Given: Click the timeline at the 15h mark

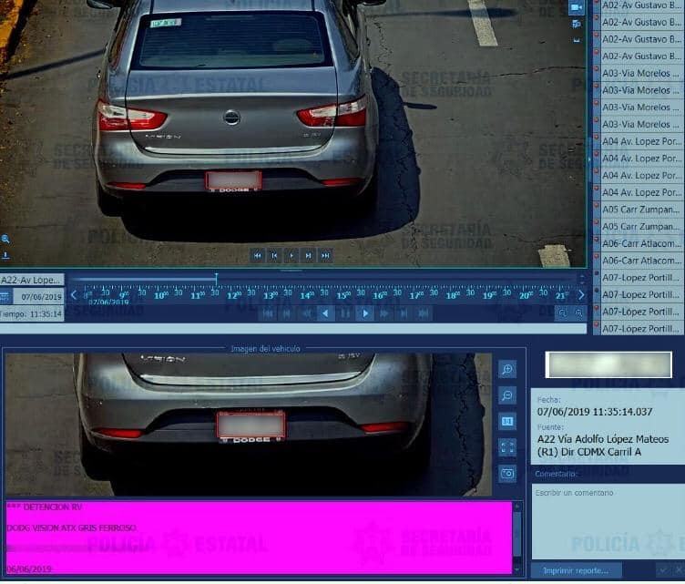Looking at the screenshot, I should [342, 295].
